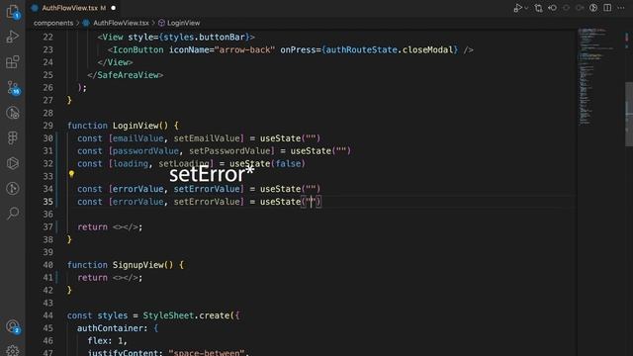Click the go to previous change icon
This screenshot has width=633, height=356.
point(552,8)
